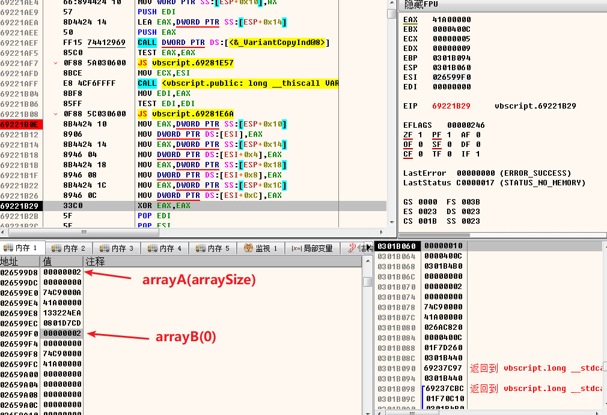Click stack value 69237CBC

point(444,389)
